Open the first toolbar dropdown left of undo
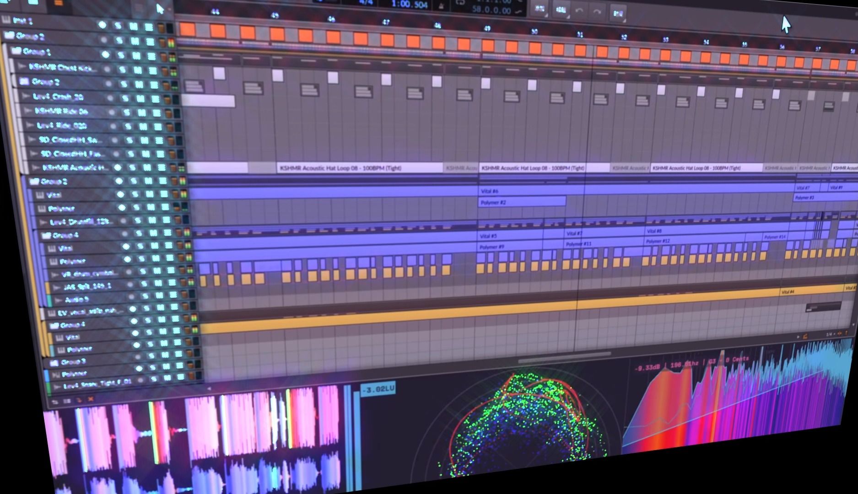858x494 pixels. (x=540, y=9)
